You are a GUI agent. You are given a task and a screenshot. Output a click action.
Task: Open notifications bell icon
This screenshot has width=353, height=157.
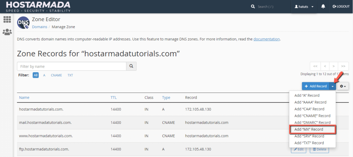(x=323, y=7)
